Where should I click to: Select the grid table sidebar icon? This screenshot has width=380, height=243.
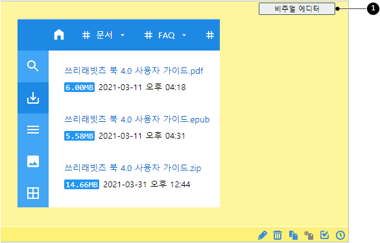pos(33,193)
